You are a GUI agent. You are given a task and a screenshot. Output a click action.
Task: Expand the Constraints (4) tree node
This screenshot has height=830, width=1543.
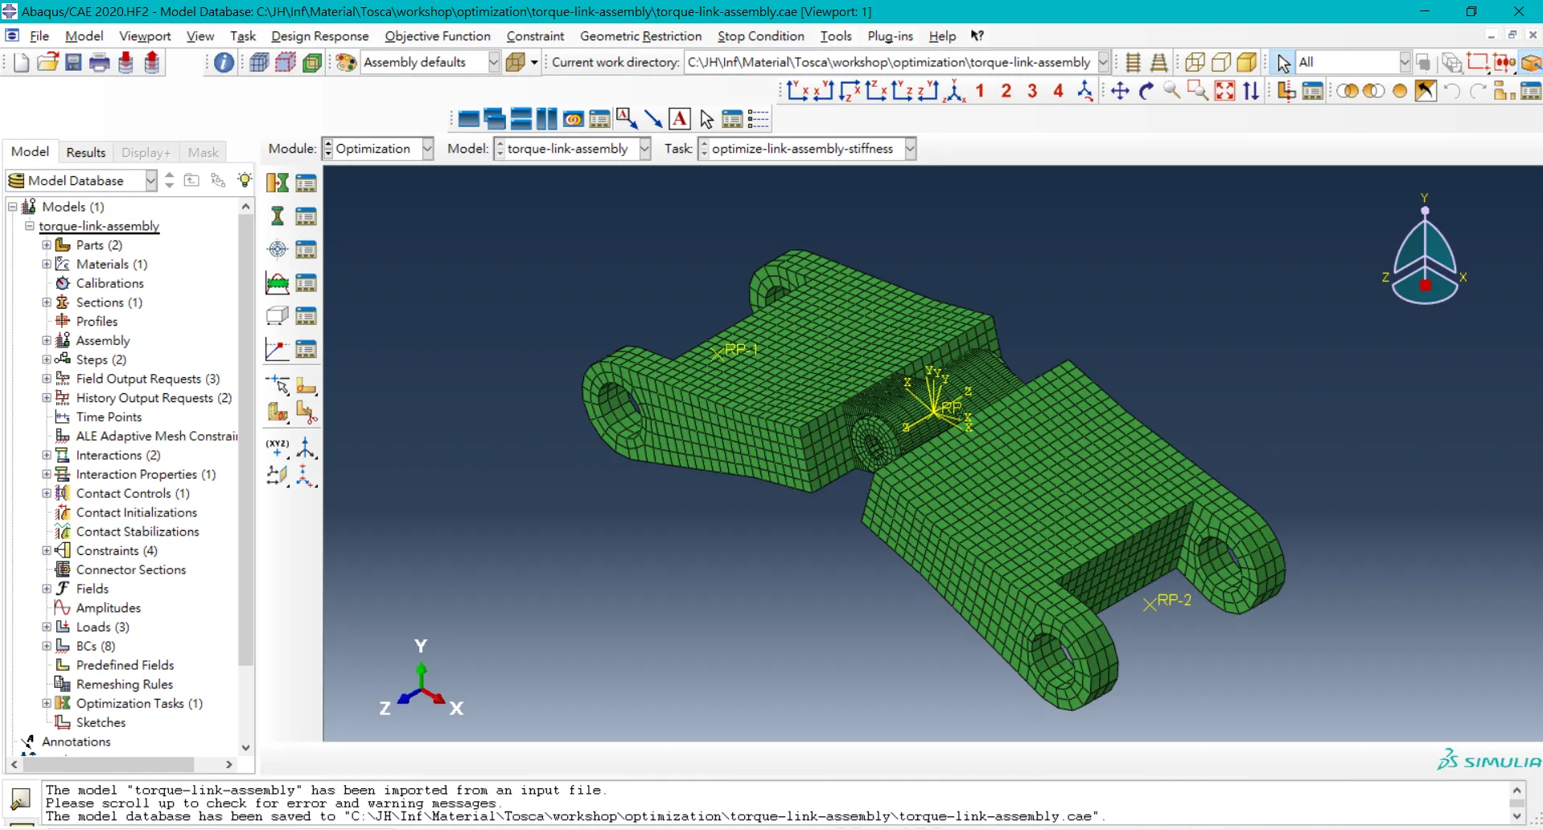coord(47,551)
